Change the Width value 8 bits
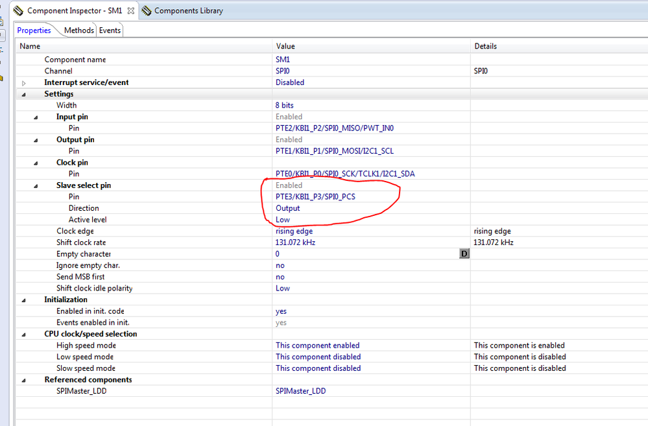This screenshot has width=648, height=426. click(x=284, y=105)
